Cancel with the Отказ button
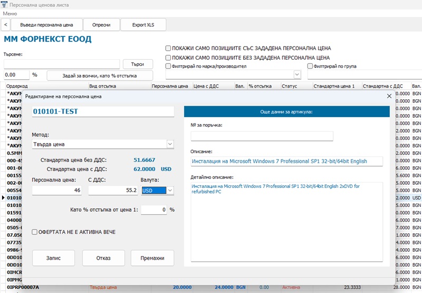The height and width of the screenshot is (293, 422). pyautogui.click(x=103, y=258)
